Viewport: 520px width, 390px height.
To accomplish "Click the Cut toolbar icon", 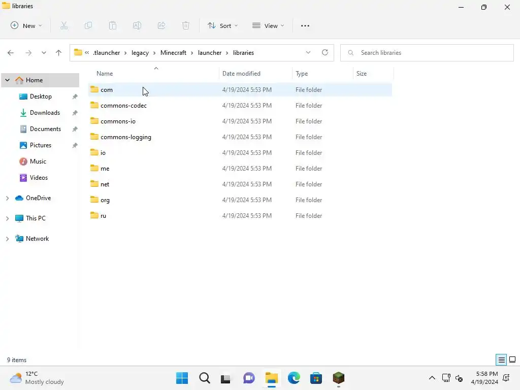I will (x=64, y=25).
